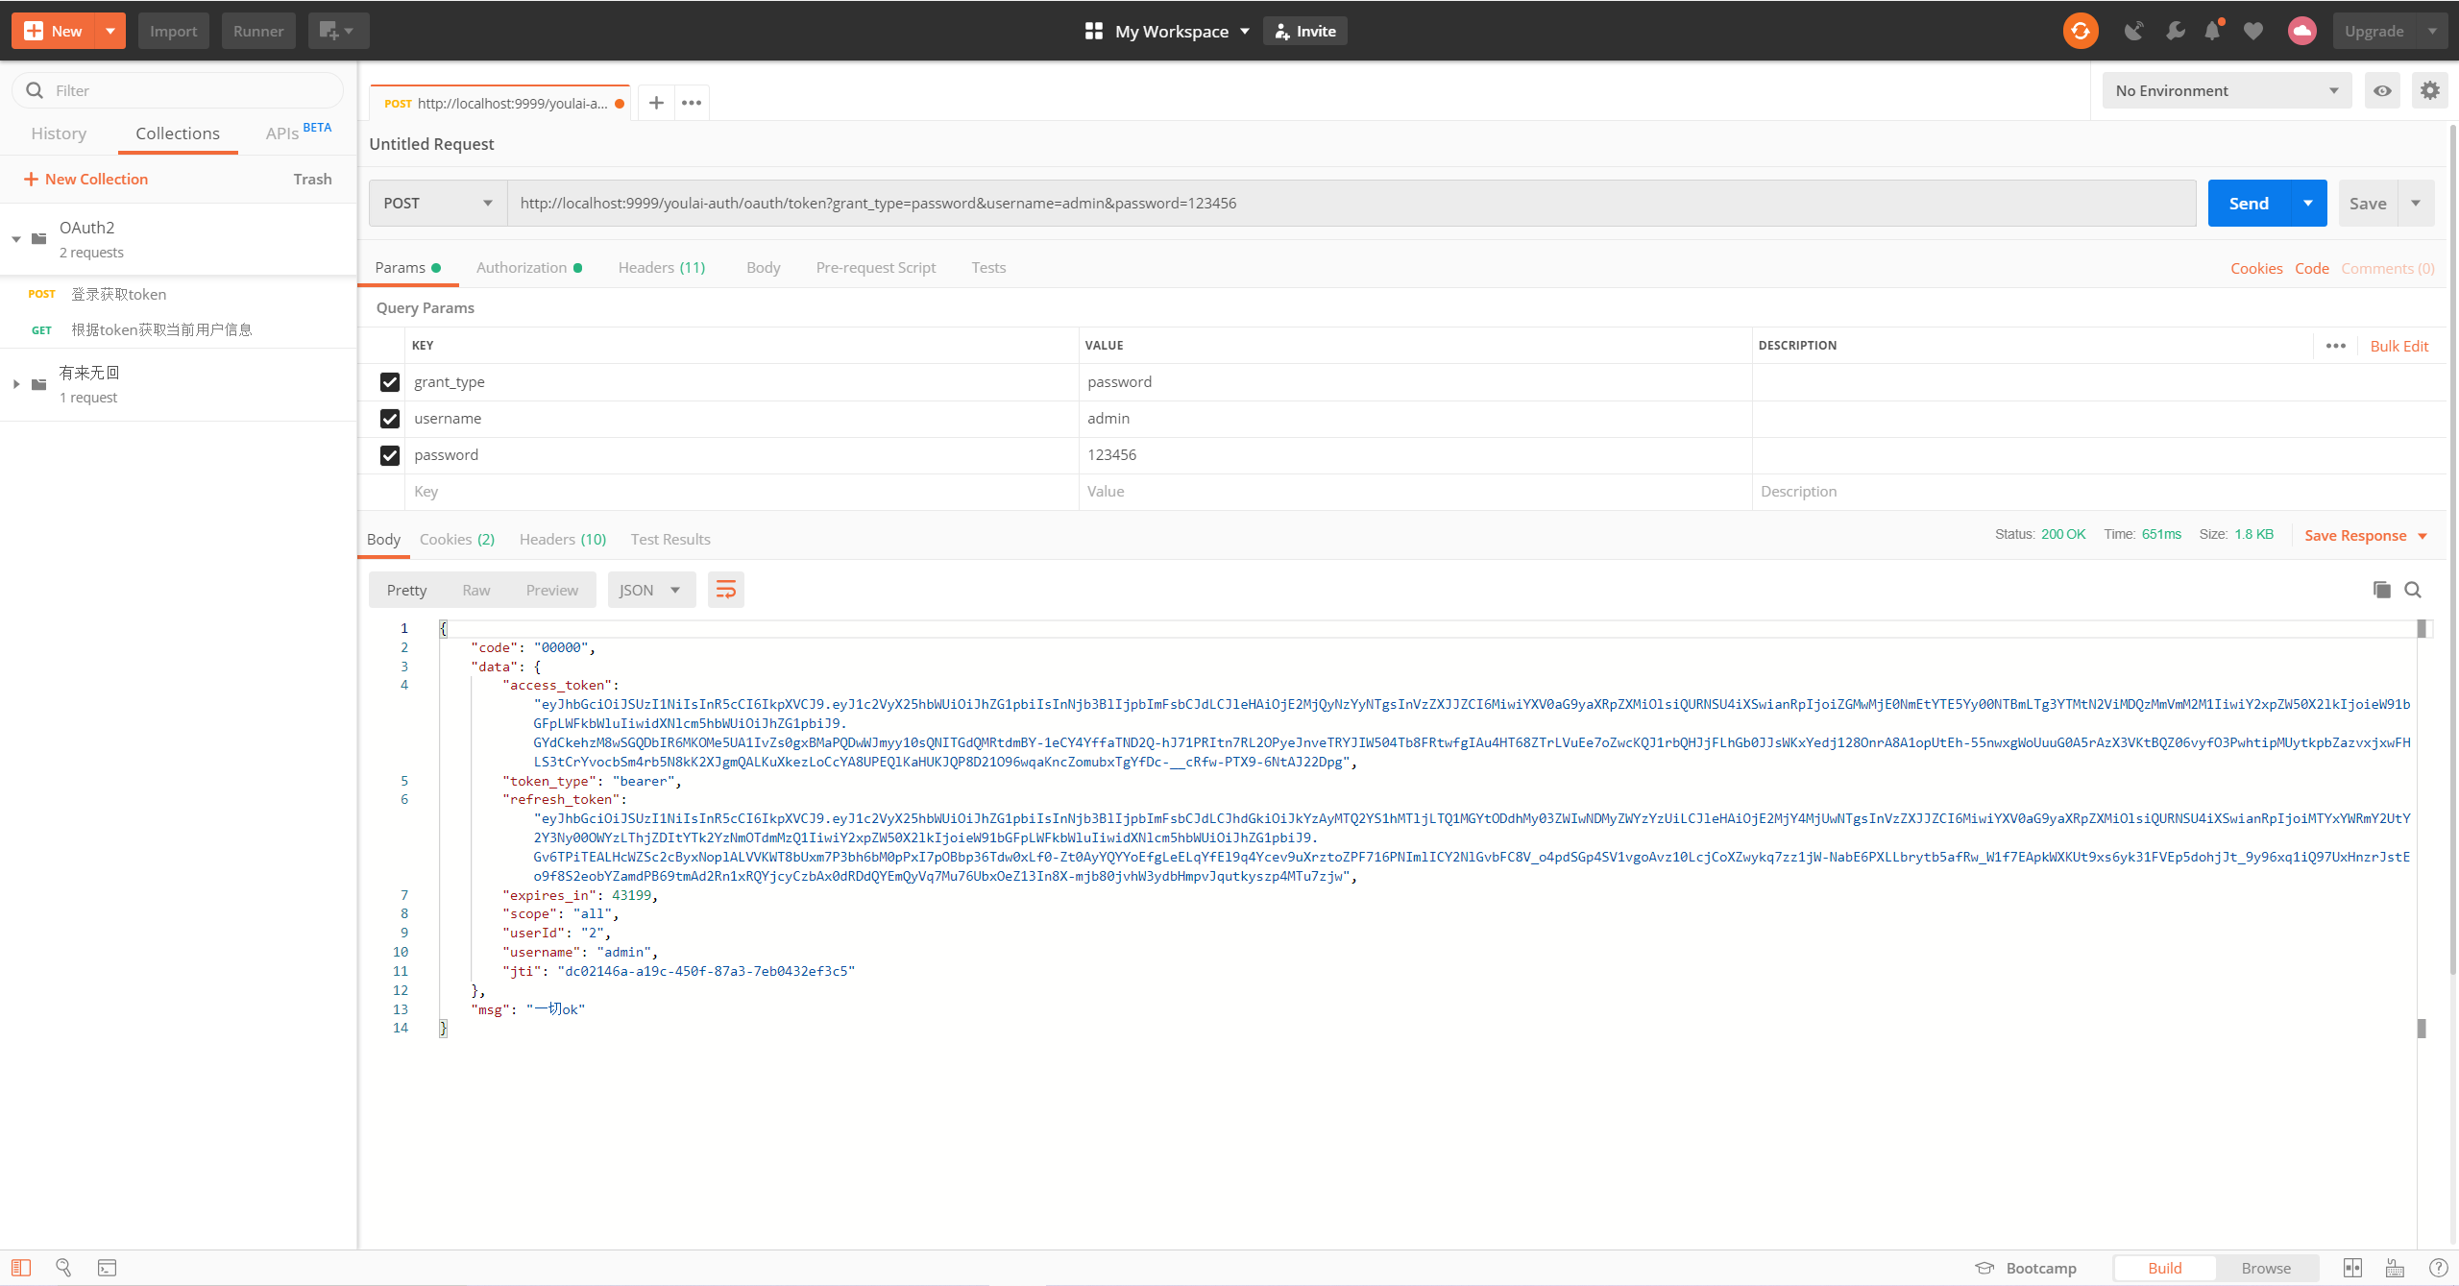The image size is (2459, 1286).
Task: Open the Find sidebar icon at bottom left
Action: click(x=61, y=1267)
